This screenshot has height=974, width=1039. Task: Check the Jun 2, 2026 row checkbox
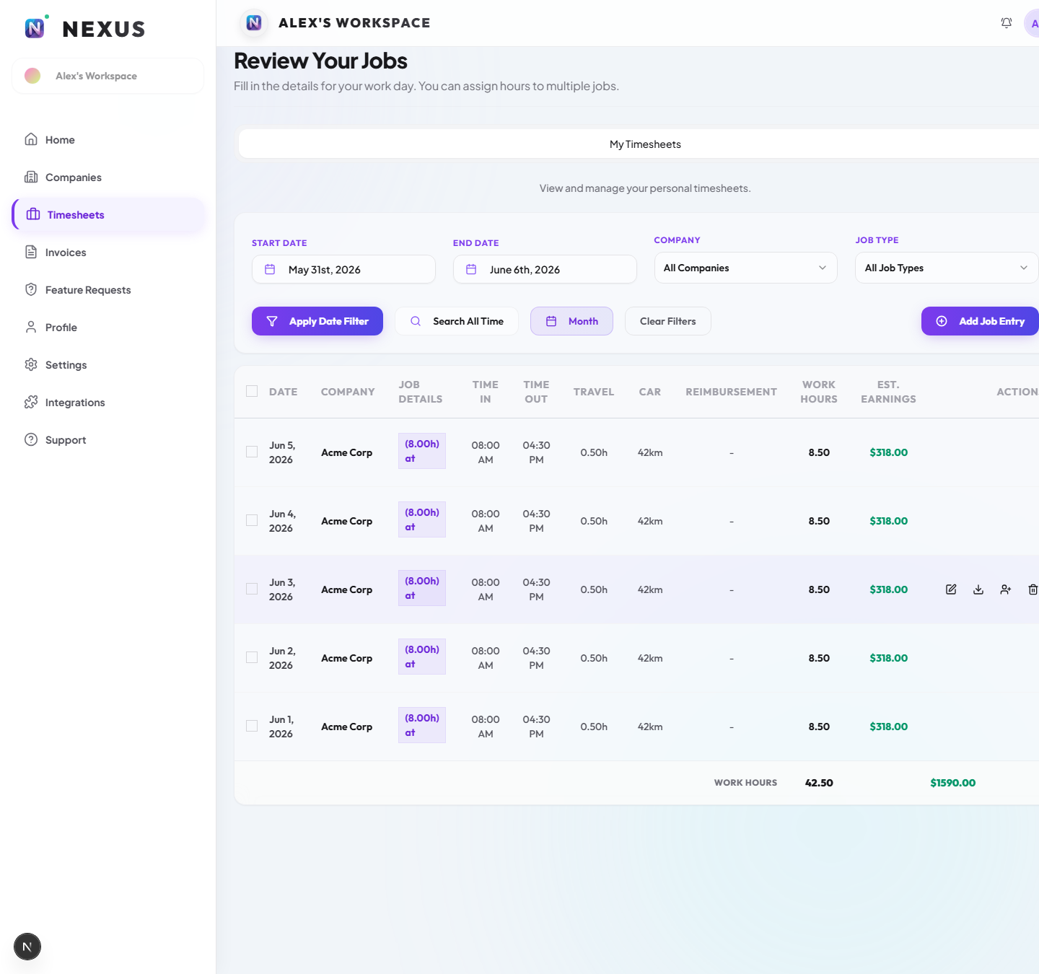pos(252,657)
